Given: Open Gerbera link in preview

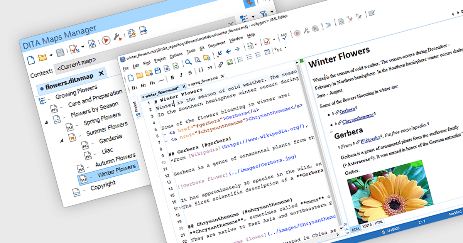Looking at the screenshot, I should point(347,111).
